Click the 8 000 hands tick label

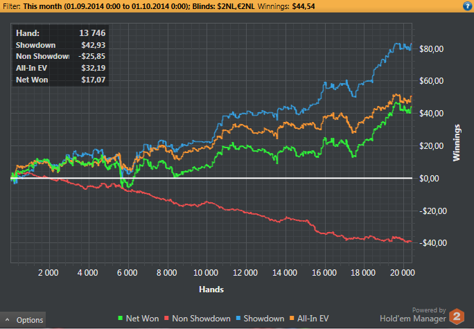click(x=166, y=273)
